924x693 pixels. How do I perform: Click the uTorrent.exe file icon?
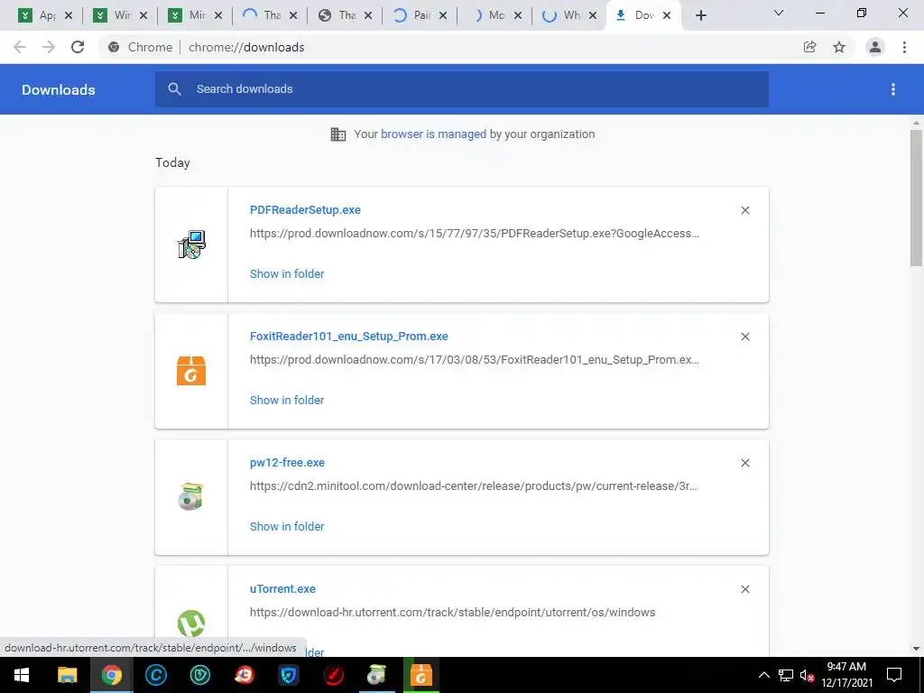191,623
